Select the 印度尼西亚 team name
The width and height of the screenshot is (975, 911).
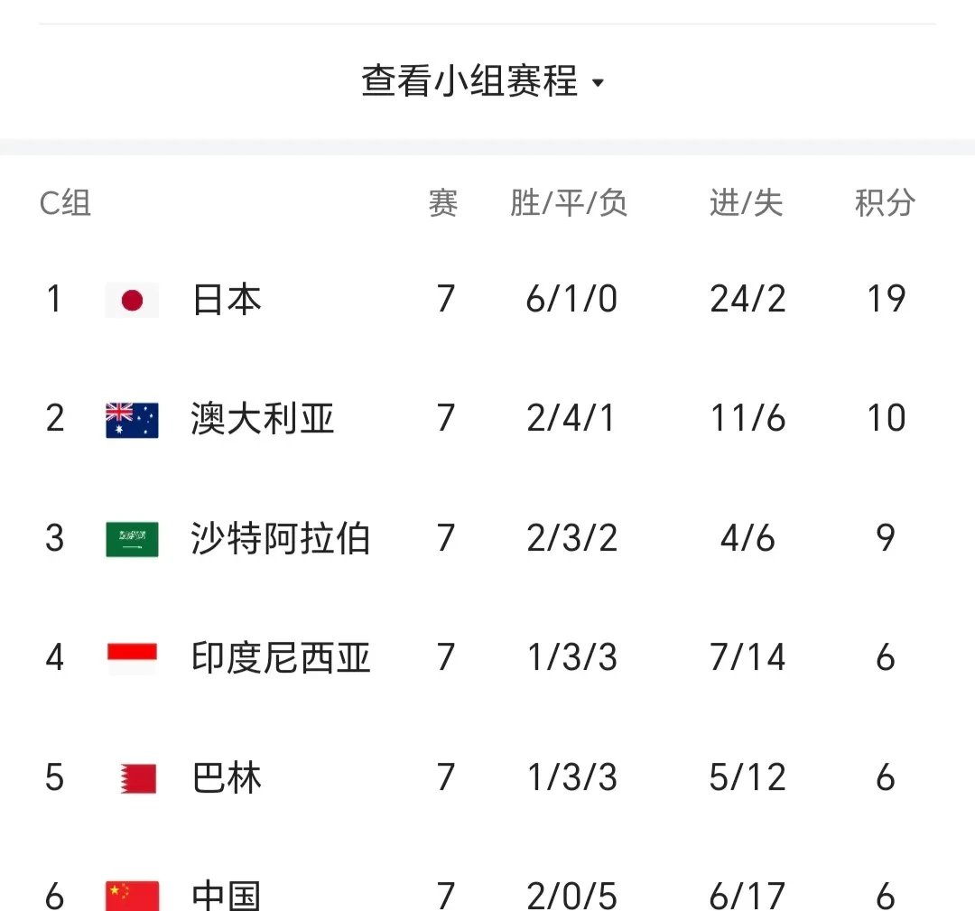[x=281, y=658]
